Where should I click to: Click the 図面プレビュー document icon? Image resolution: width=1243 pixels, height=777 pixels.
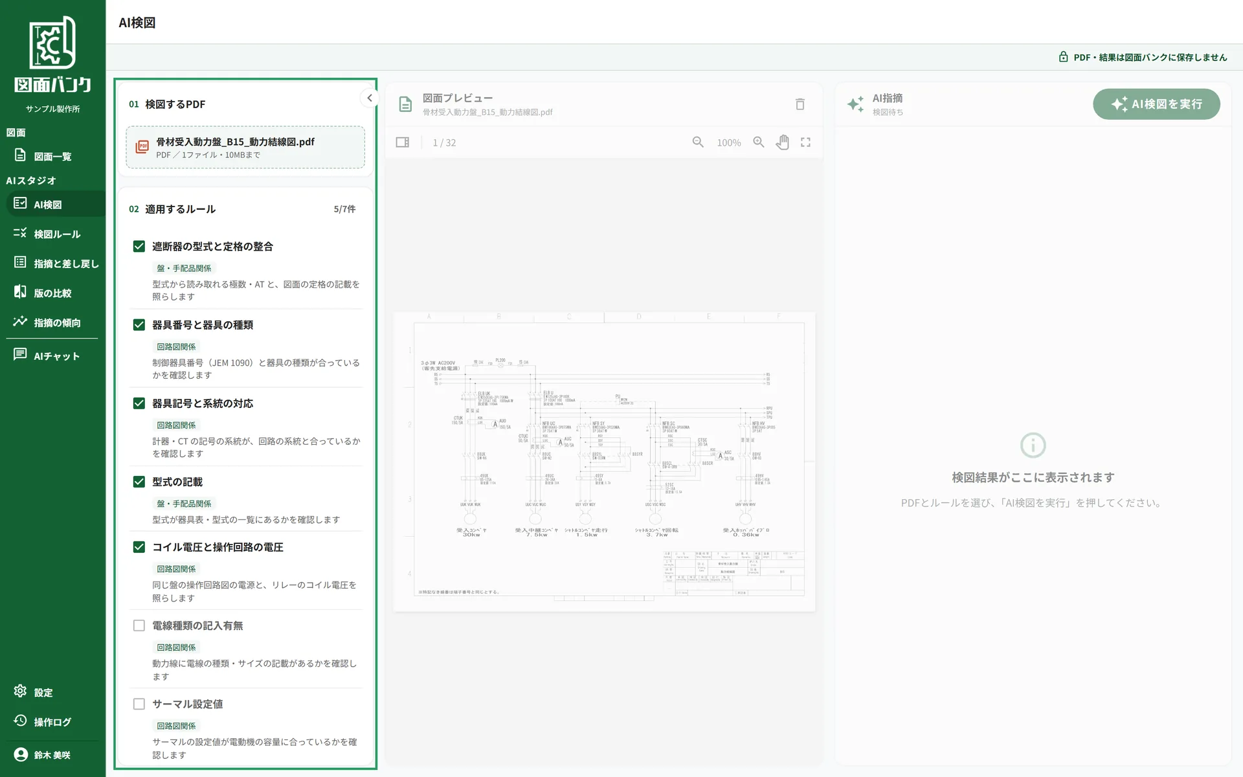tap(405, 104)
